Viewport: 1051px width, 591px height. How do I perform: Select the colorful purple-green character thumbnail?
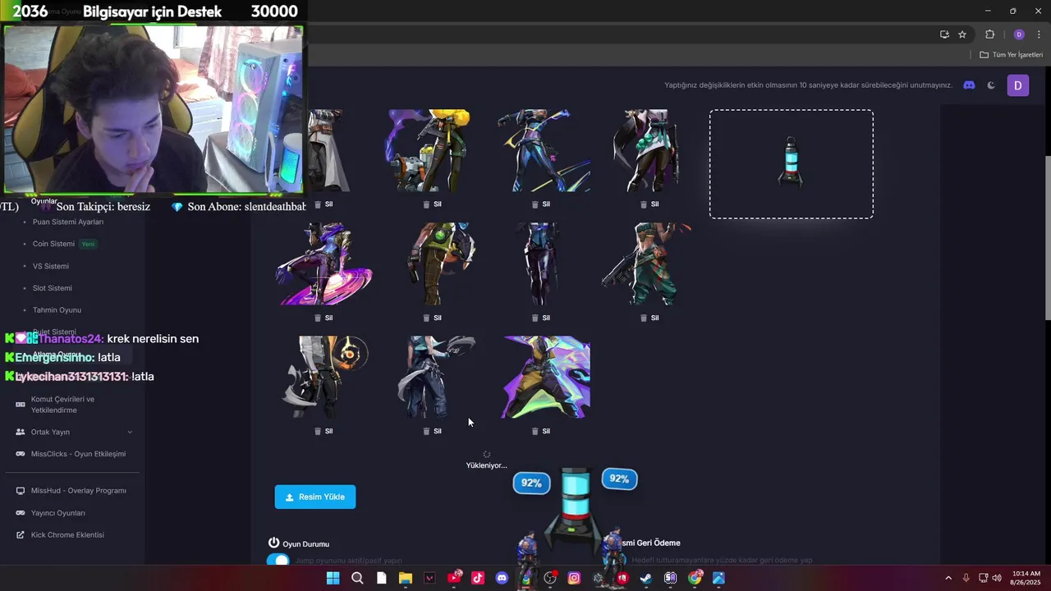pos(547,377)
